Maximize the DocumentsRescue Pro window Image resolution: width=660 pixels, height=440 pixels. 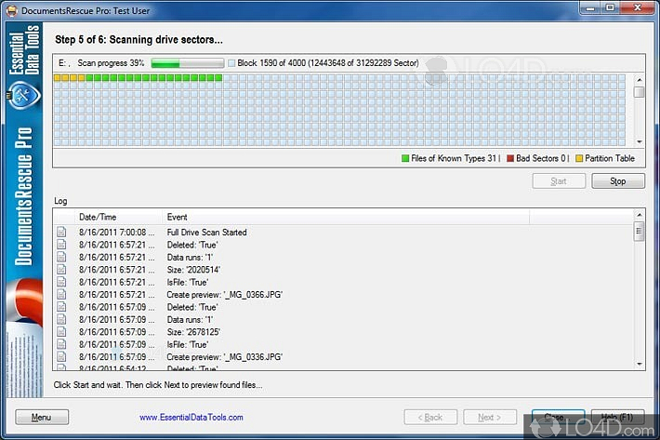point(610,7)
